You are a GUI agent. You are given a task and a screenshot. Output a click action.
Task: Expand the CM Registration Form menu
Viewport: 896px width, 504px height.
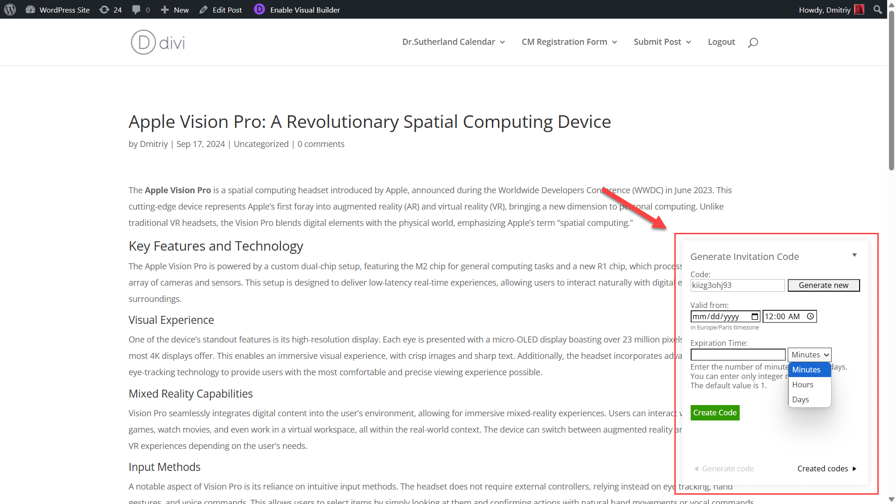(569, 42)
